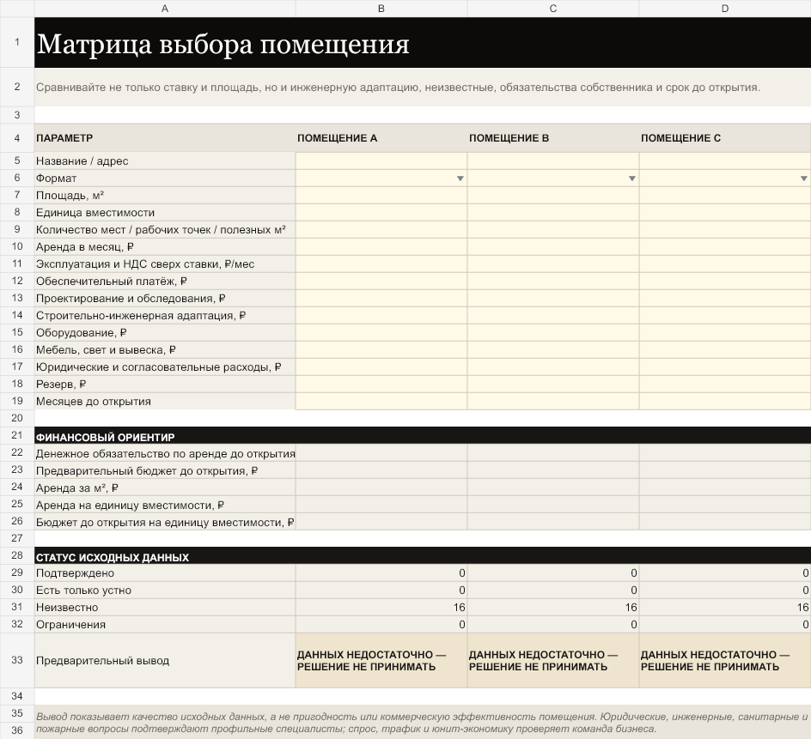Select the 'Ограничения' label cell
Image resolution: width=811 pixels, height=739 pixels.
pyautogui.click(x=165, y=624)
